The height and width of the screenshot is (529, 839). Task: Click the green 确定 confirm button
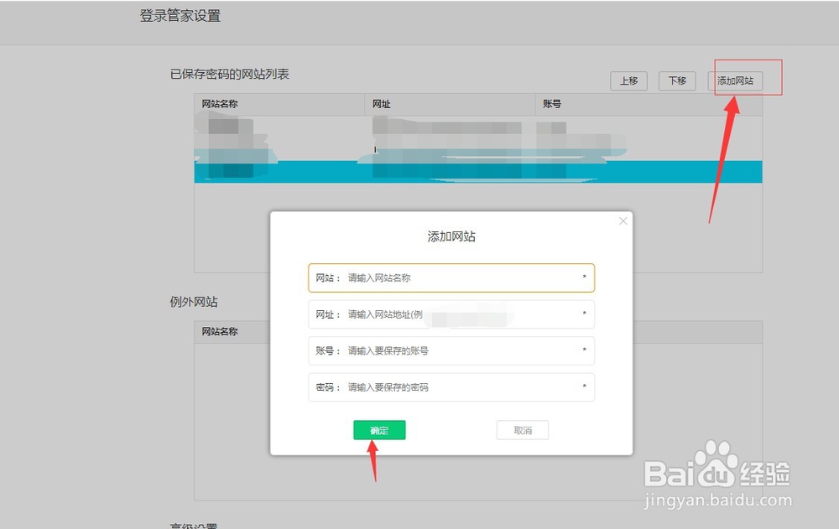tap(379, 429)
